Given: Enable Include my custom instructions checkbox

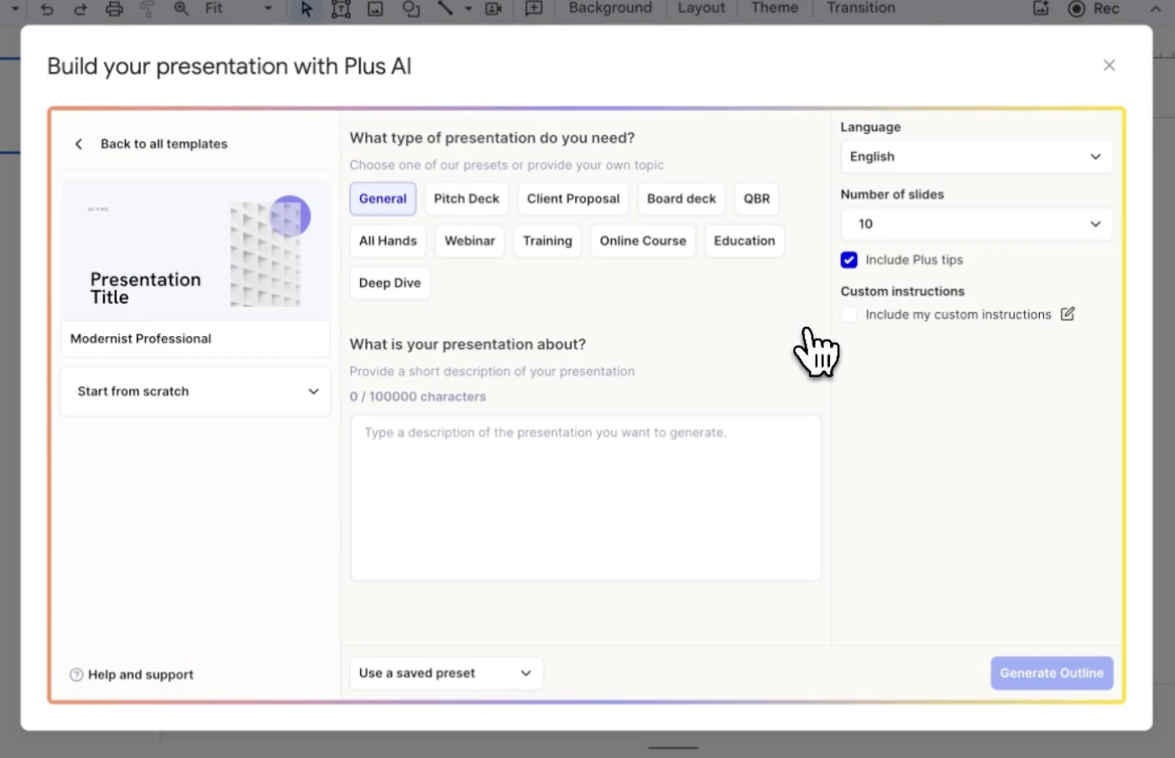Looking at the screenshot, I should click(849, 314).
